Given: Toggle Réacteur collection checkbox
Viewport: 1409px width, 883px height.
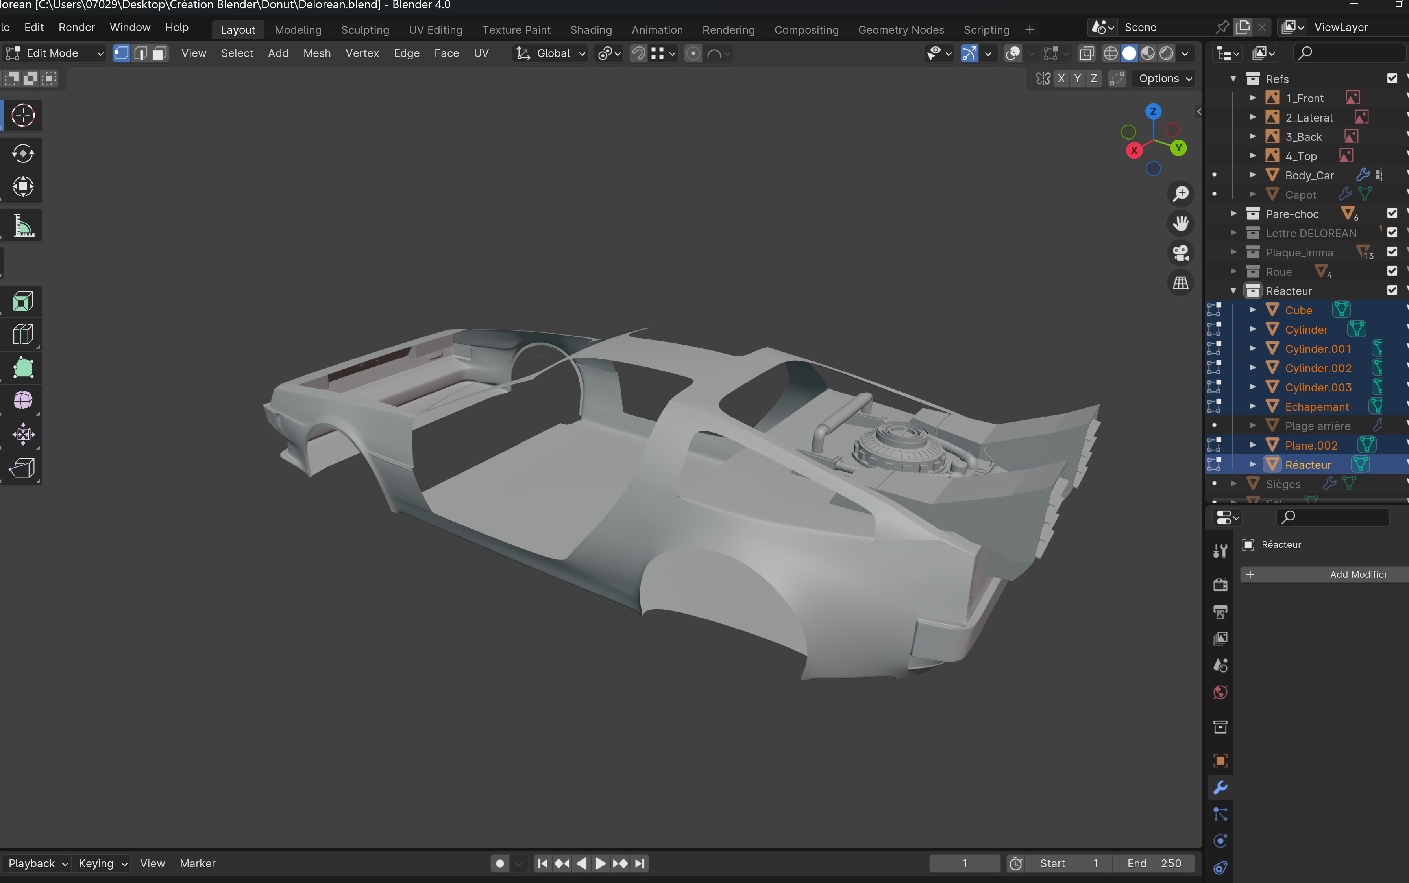Looking at the screenshot, I should pos(1392,291).
